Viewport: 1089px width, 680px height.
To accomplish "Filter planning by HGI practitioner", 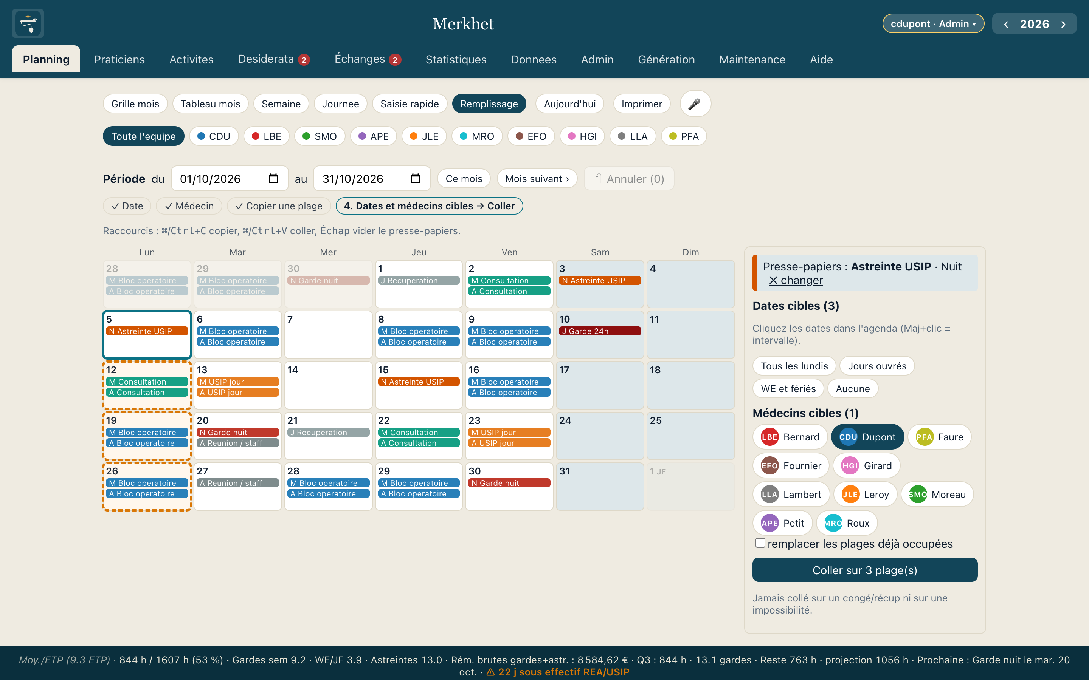I will [x=582, y=136].
